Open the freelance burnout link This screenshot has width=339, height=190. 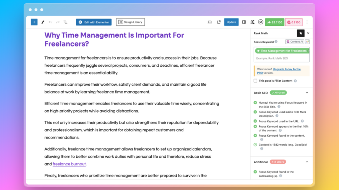coord(69,164)
